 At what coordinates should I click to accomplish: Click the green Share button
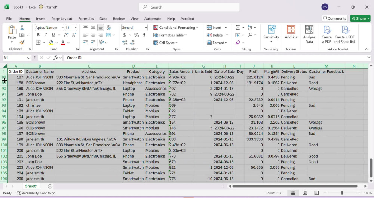click(360, 18)
